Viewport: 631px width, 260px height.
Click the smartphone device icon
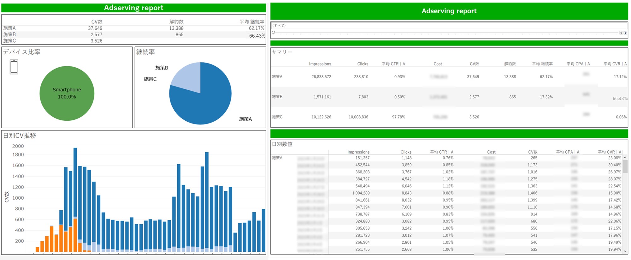(14, 67)
